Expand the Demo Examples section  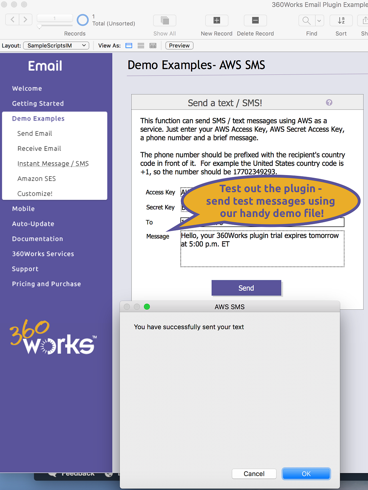[x=38, y=118]
